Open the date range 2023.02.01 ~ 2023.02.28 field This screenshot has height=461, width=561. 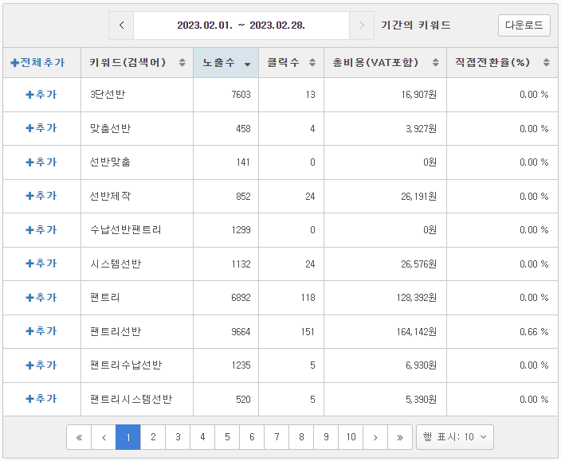241,25
